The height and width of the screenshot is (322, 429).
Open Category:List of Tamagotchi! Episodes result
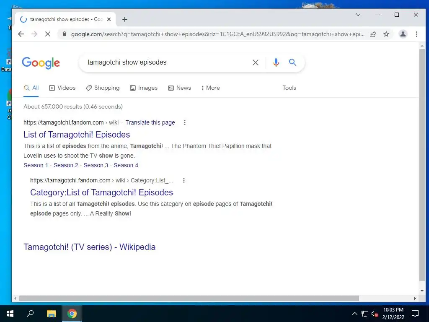(x=101, y=192)
